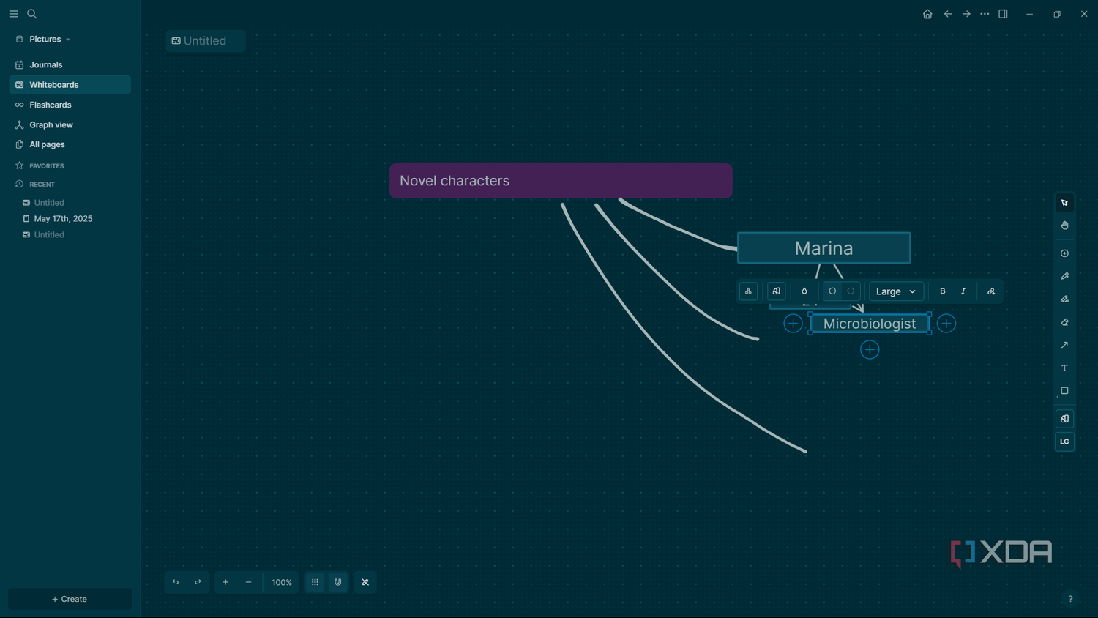Adjust fill opacity with droplet icon

804,291
